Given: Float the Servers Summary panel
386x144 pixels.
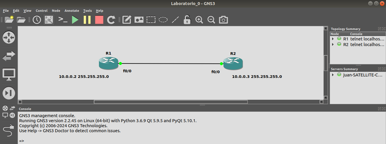Looking at the screenshot, I should pos(380,69).
